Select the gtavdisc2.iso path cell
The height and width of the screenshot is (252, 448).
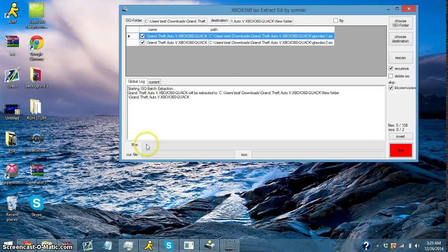click(x=271, y=43)
